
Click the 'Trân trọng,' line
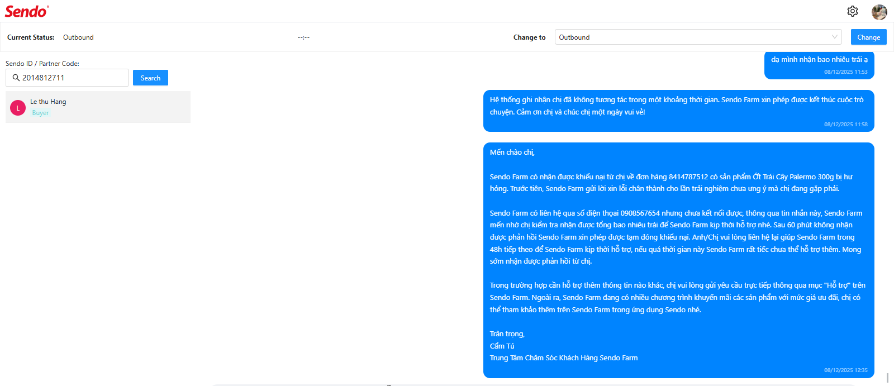pyautogui.click(x=507, y=334)
